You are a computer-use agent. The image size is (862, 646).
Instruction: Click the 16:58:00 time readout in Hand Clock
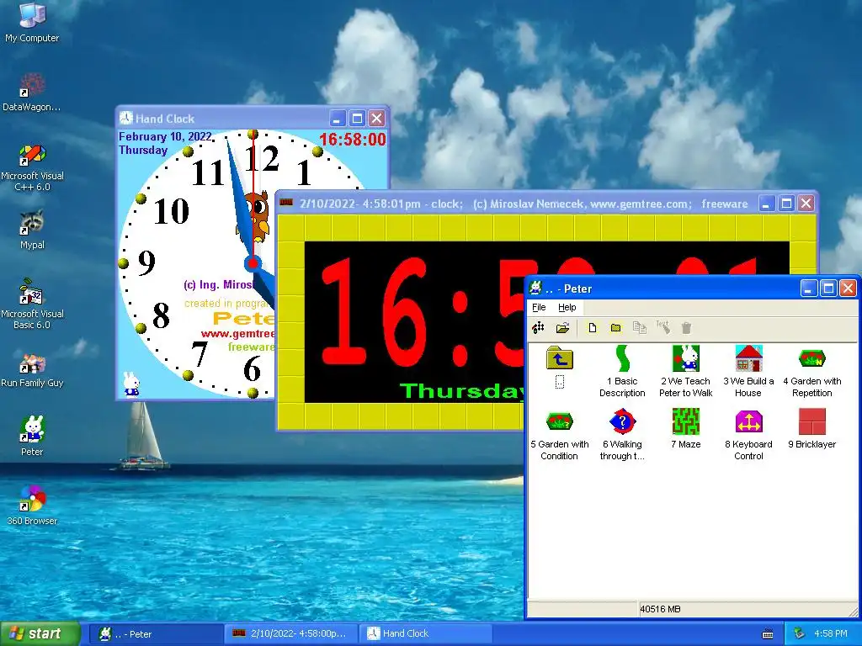point(353,140)
